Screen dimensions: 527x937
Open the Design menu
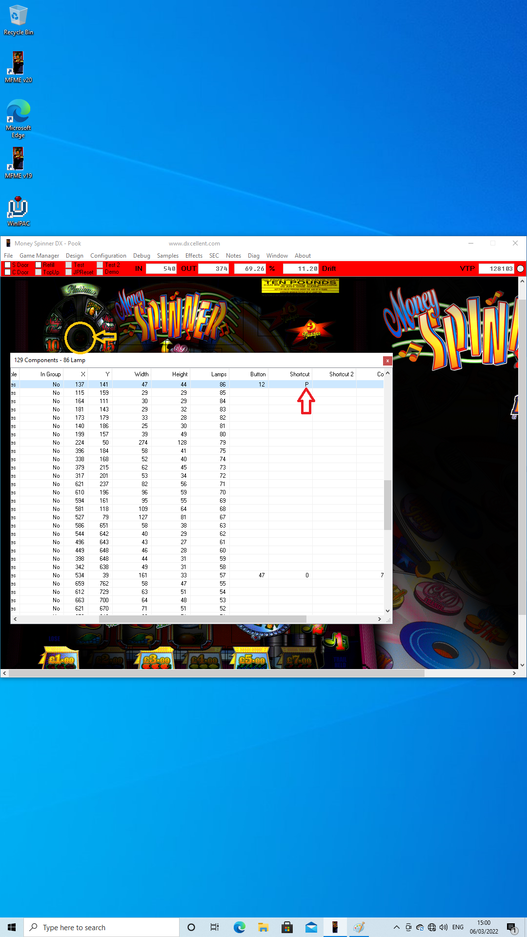[x=75, y=256]
